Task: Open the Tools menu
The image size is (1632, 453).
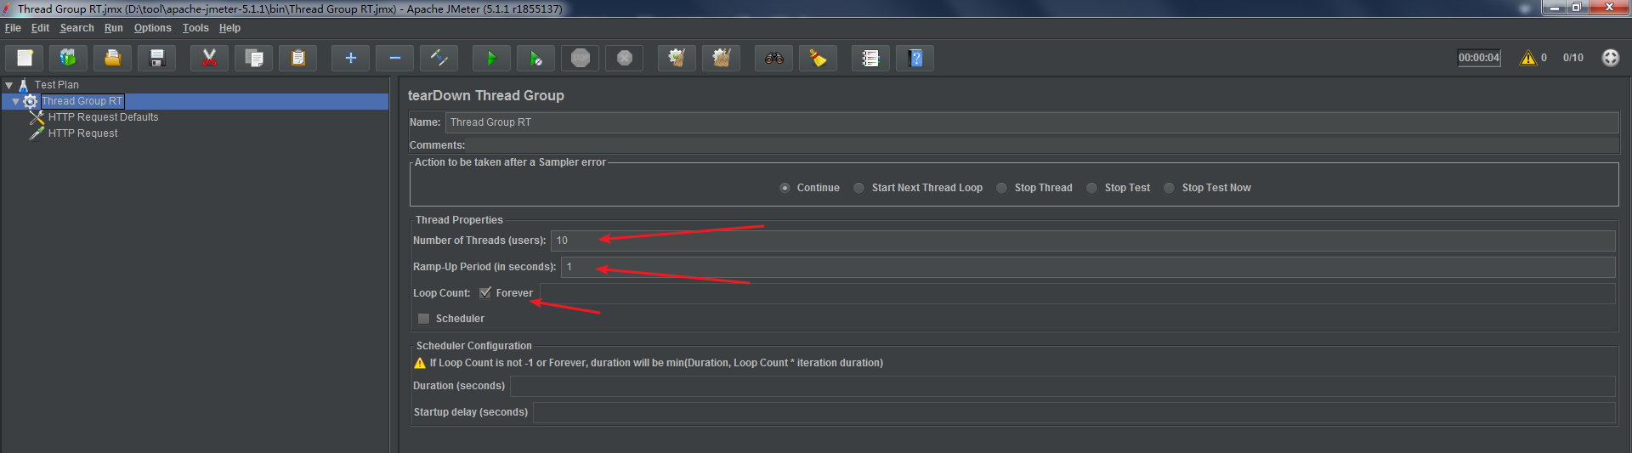Action: coord(195,28)
